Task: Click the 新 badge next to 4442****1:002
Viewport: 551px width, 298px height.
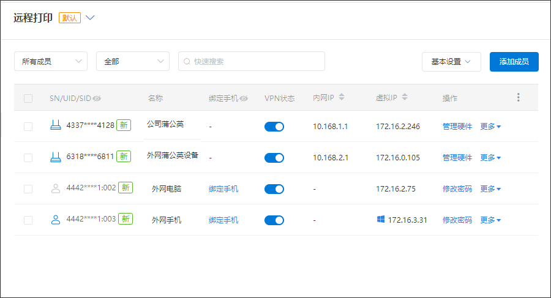Action: [x=126, y=188]
